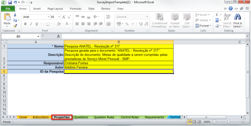Click the Cut scissors icon

pyautogui.click(x=15, y=15)
